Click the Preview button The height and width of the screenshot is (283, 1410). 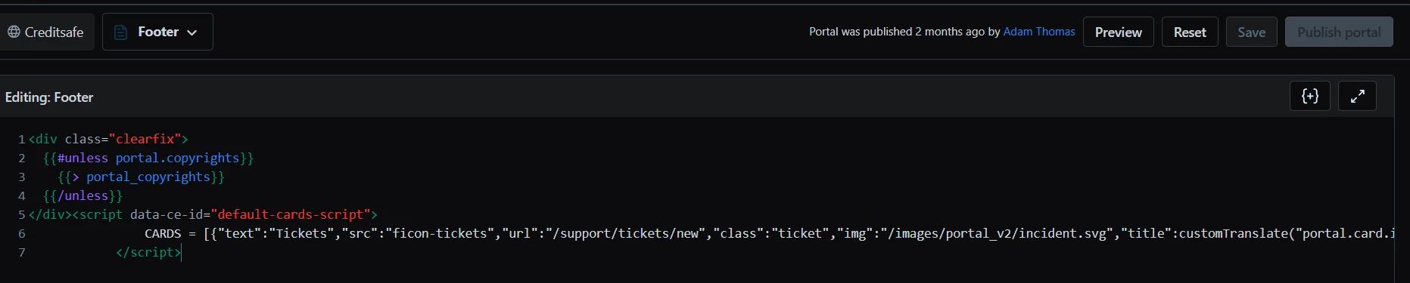pos(1119,32)
